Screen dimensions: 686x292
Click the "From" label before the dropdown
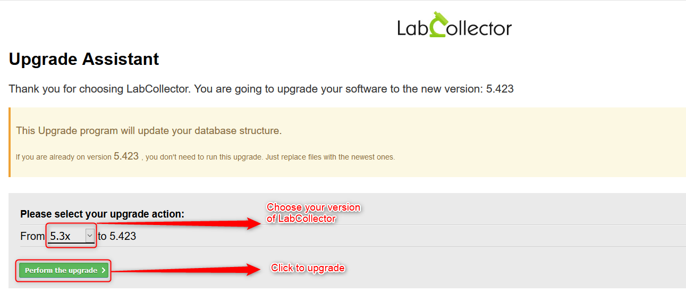pos(32,236)
